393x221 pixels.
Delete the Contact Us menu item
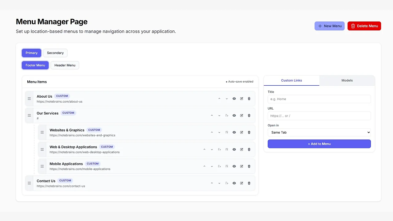[x=249, y=183]
